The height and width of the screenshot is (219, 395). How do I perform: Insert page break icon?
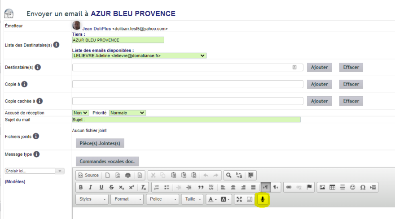tap(373, 187)
